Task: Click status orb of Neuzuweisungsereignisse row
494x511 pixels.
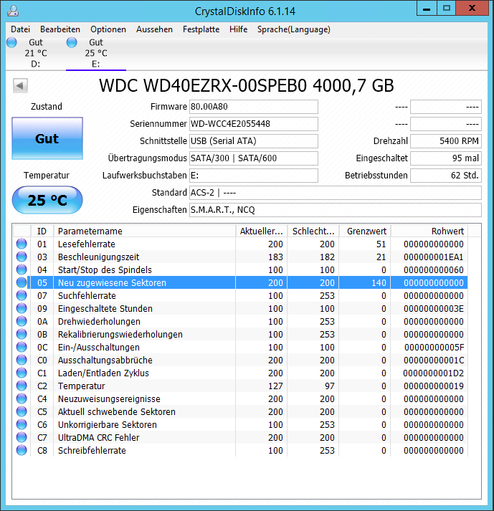Action: pyautogui.click(x=22, y=398)
